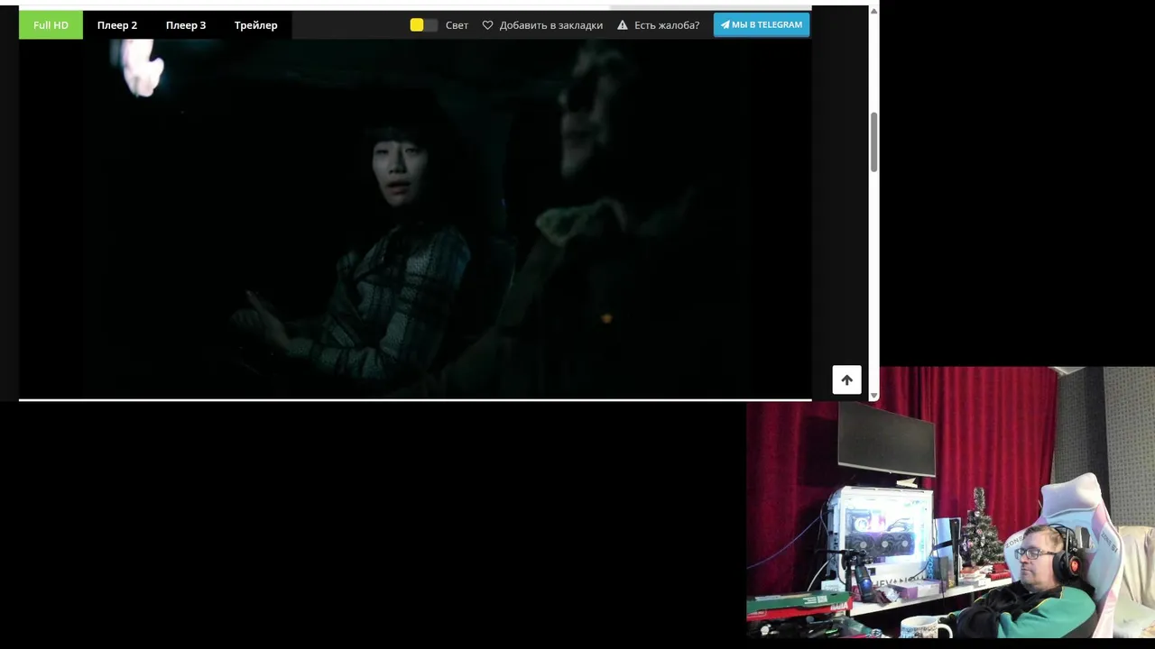Screen dimensions: 1155x649
Task: Select the Плеер 3 tab
Action: click(186, 25)
